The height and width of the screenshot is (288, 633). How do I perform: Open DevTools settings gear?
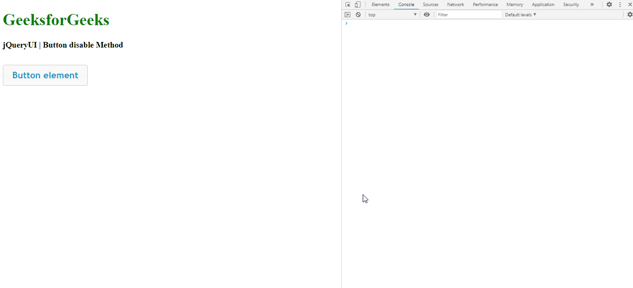pyautogui.click(x=610, y=4)
